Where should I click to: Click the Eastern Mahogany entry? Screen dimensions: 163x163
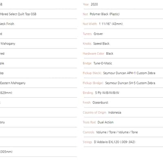pyautogui.click(x=13, y=83)
